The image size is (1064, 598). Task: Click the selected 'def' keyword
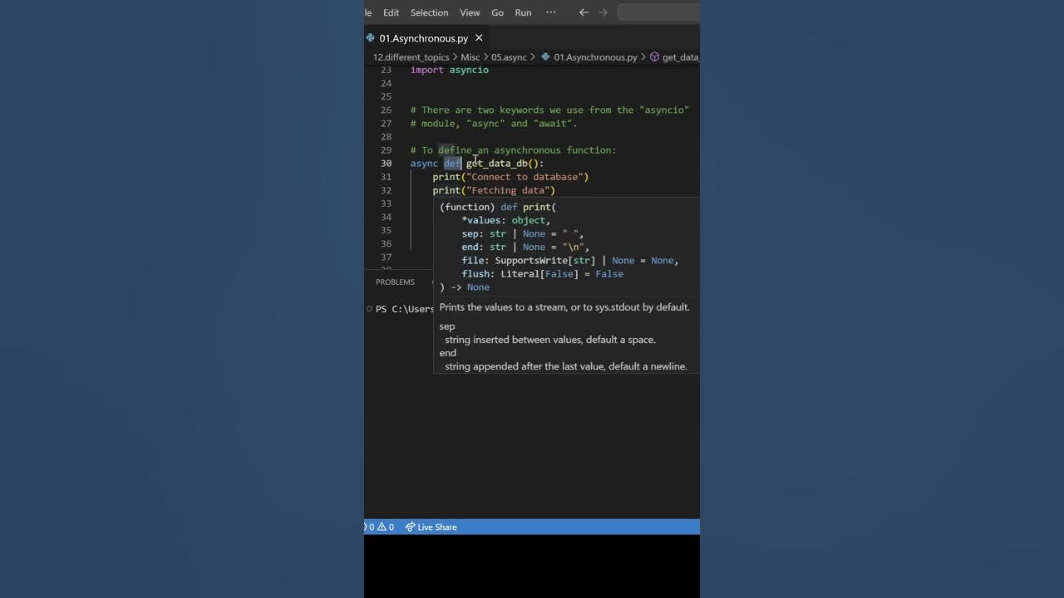pyautogui.click(x=452, y=164)
